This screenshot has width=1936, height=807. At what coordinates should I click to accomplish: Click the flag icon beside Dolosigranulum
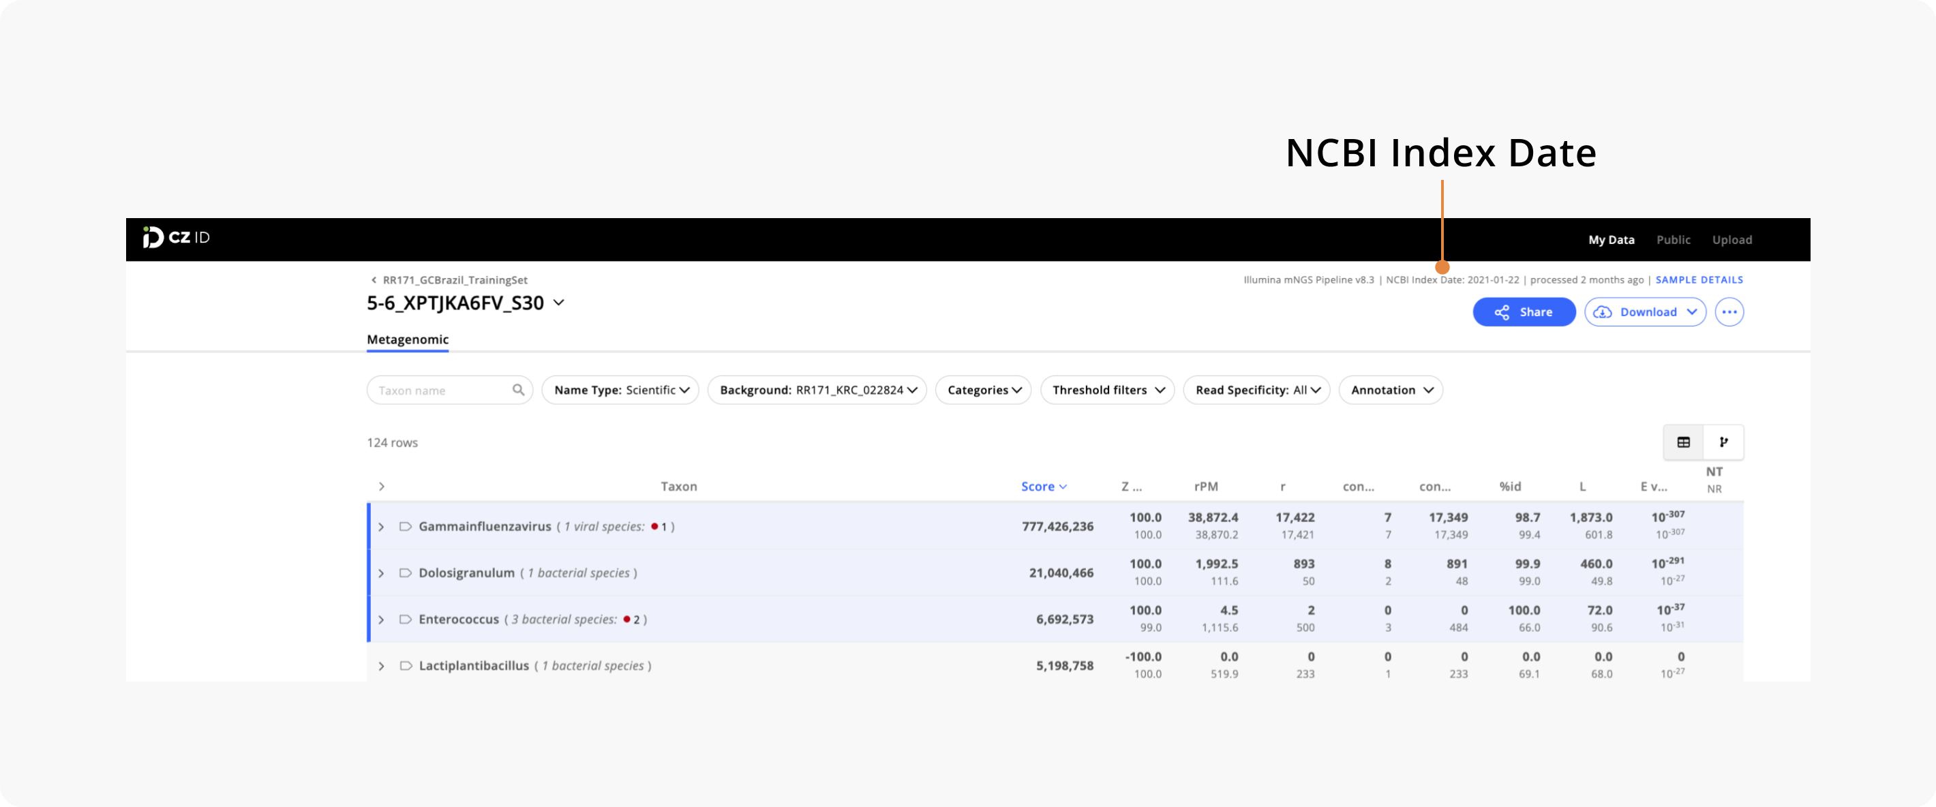(406, 573)
